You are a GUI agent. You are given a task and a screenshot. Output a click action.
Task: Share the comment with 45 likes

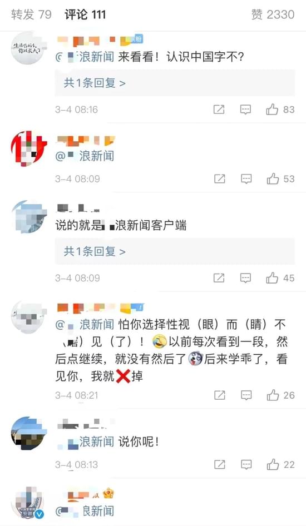[x=219, y=278]
